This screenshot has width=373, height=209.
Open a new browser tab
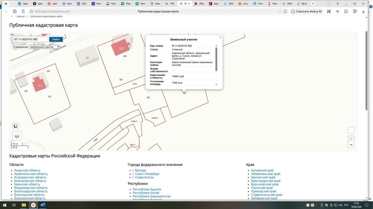coord(313,4)
